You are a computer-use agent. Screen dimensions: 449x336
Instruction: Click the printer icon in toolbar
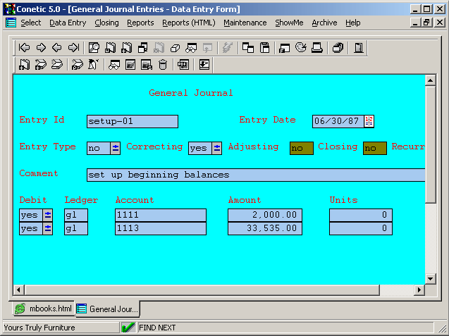click(317, 48)
